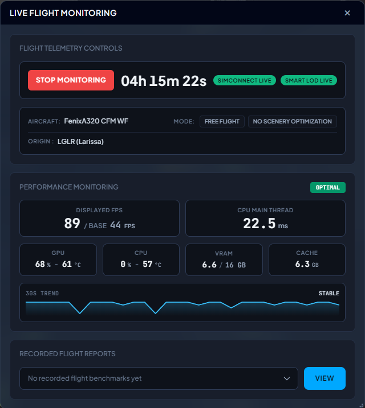Viewport: 365px width, 408px height.
Task: Click the elapsed time 04h 15m 22s
Action: click(164, 81)
